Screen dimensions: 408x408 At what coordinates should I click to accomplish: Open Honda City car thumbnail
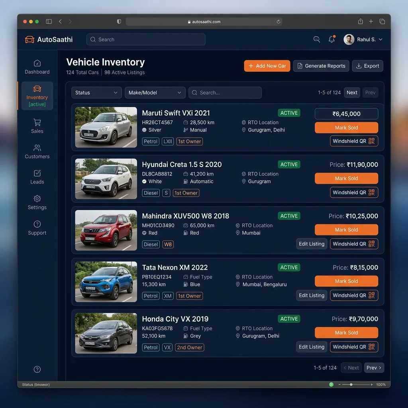click(x=106, y=333)
